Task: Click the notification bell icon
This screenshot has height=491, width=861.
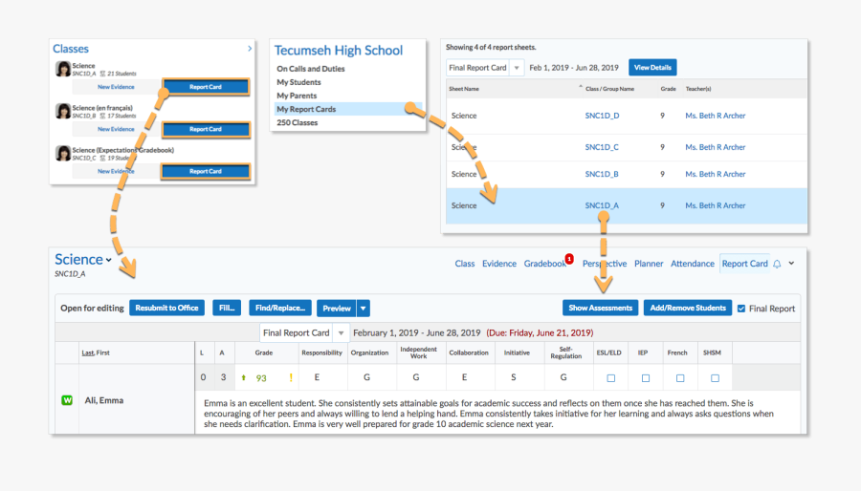Action: point(777,264)
